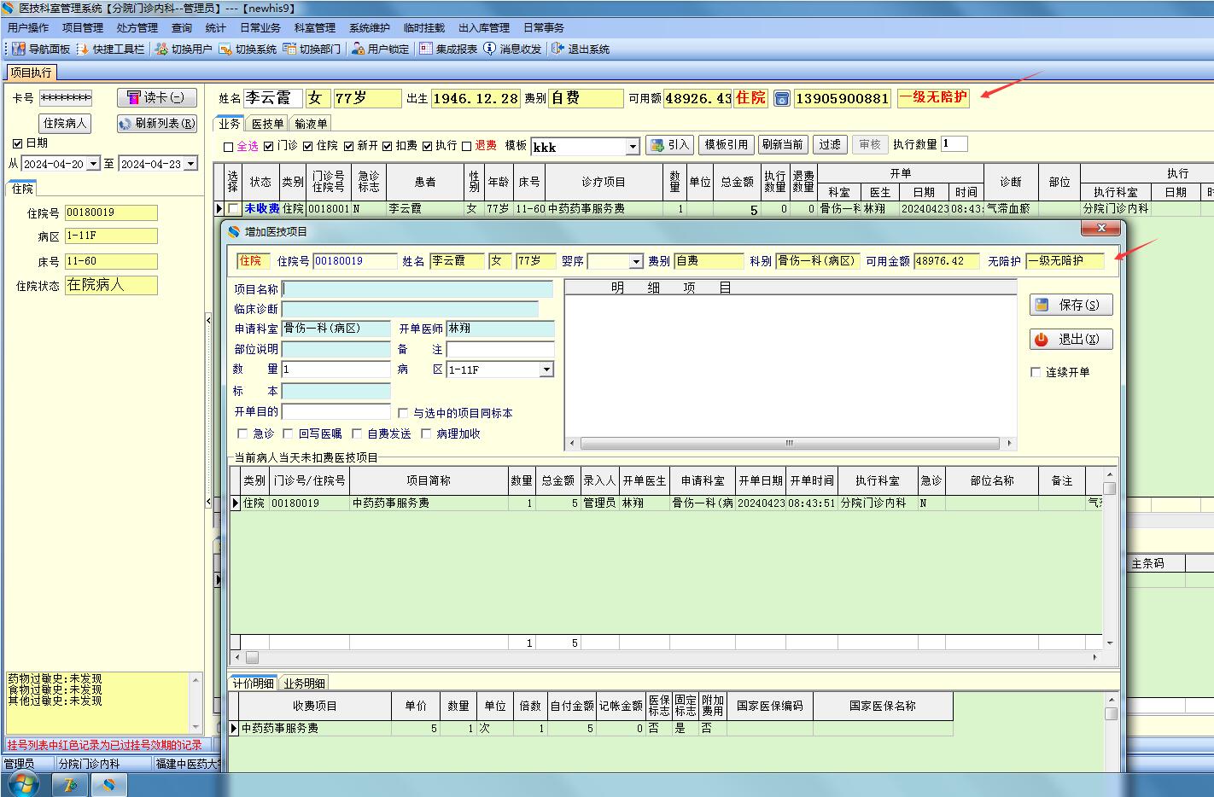Screen dimensions: 1214x797
Task: Click the 模板引用 button
Action: pos(727,145)
